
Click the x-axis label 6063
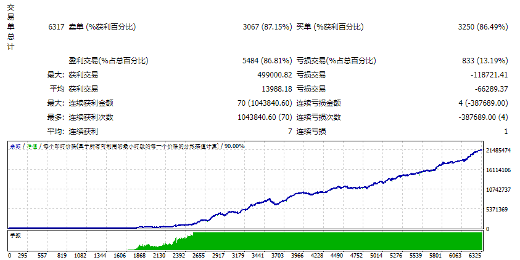click(x=455, y=255)
